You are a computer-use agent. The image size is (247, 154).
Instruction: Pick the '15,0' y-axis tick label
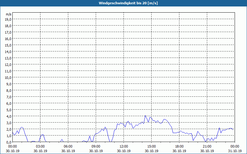click(8, 45)
